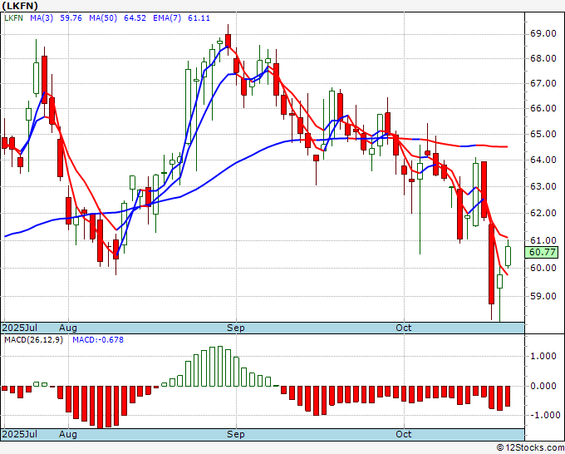The image size is (565, 454).
Task: Click the tallest green MACD histogram bar
Action: coord(220,366)
